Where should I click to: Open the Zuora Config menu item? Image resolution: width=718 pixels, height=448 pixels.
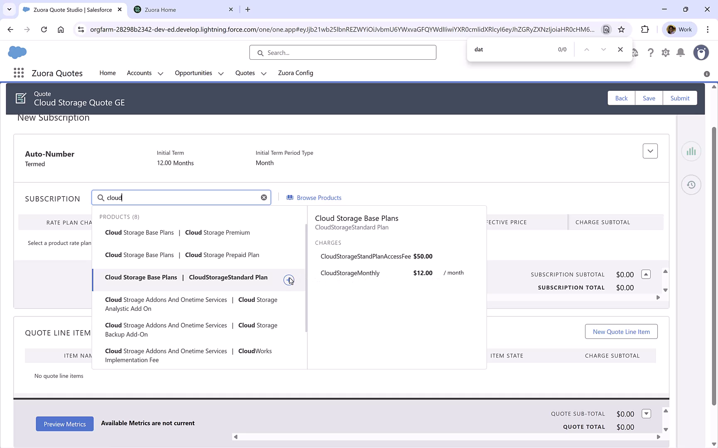[295, 73]
